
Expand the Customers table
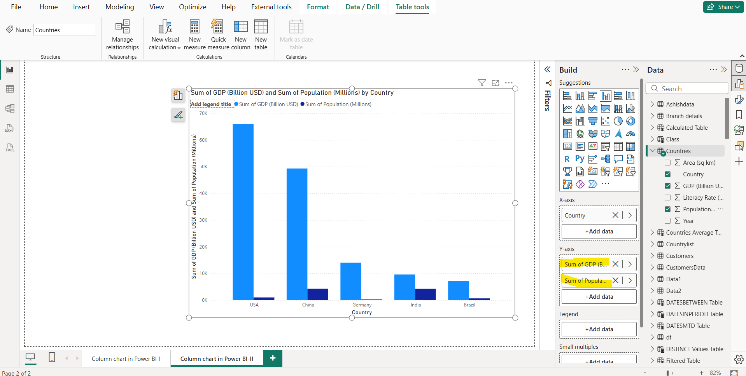(x=653, y=256)
